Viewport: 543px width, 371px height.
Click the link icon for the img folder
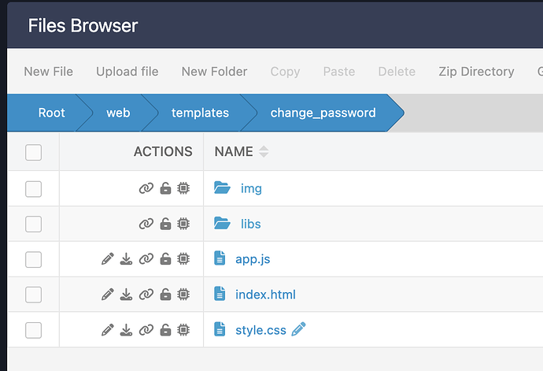[x=146, y=188]
